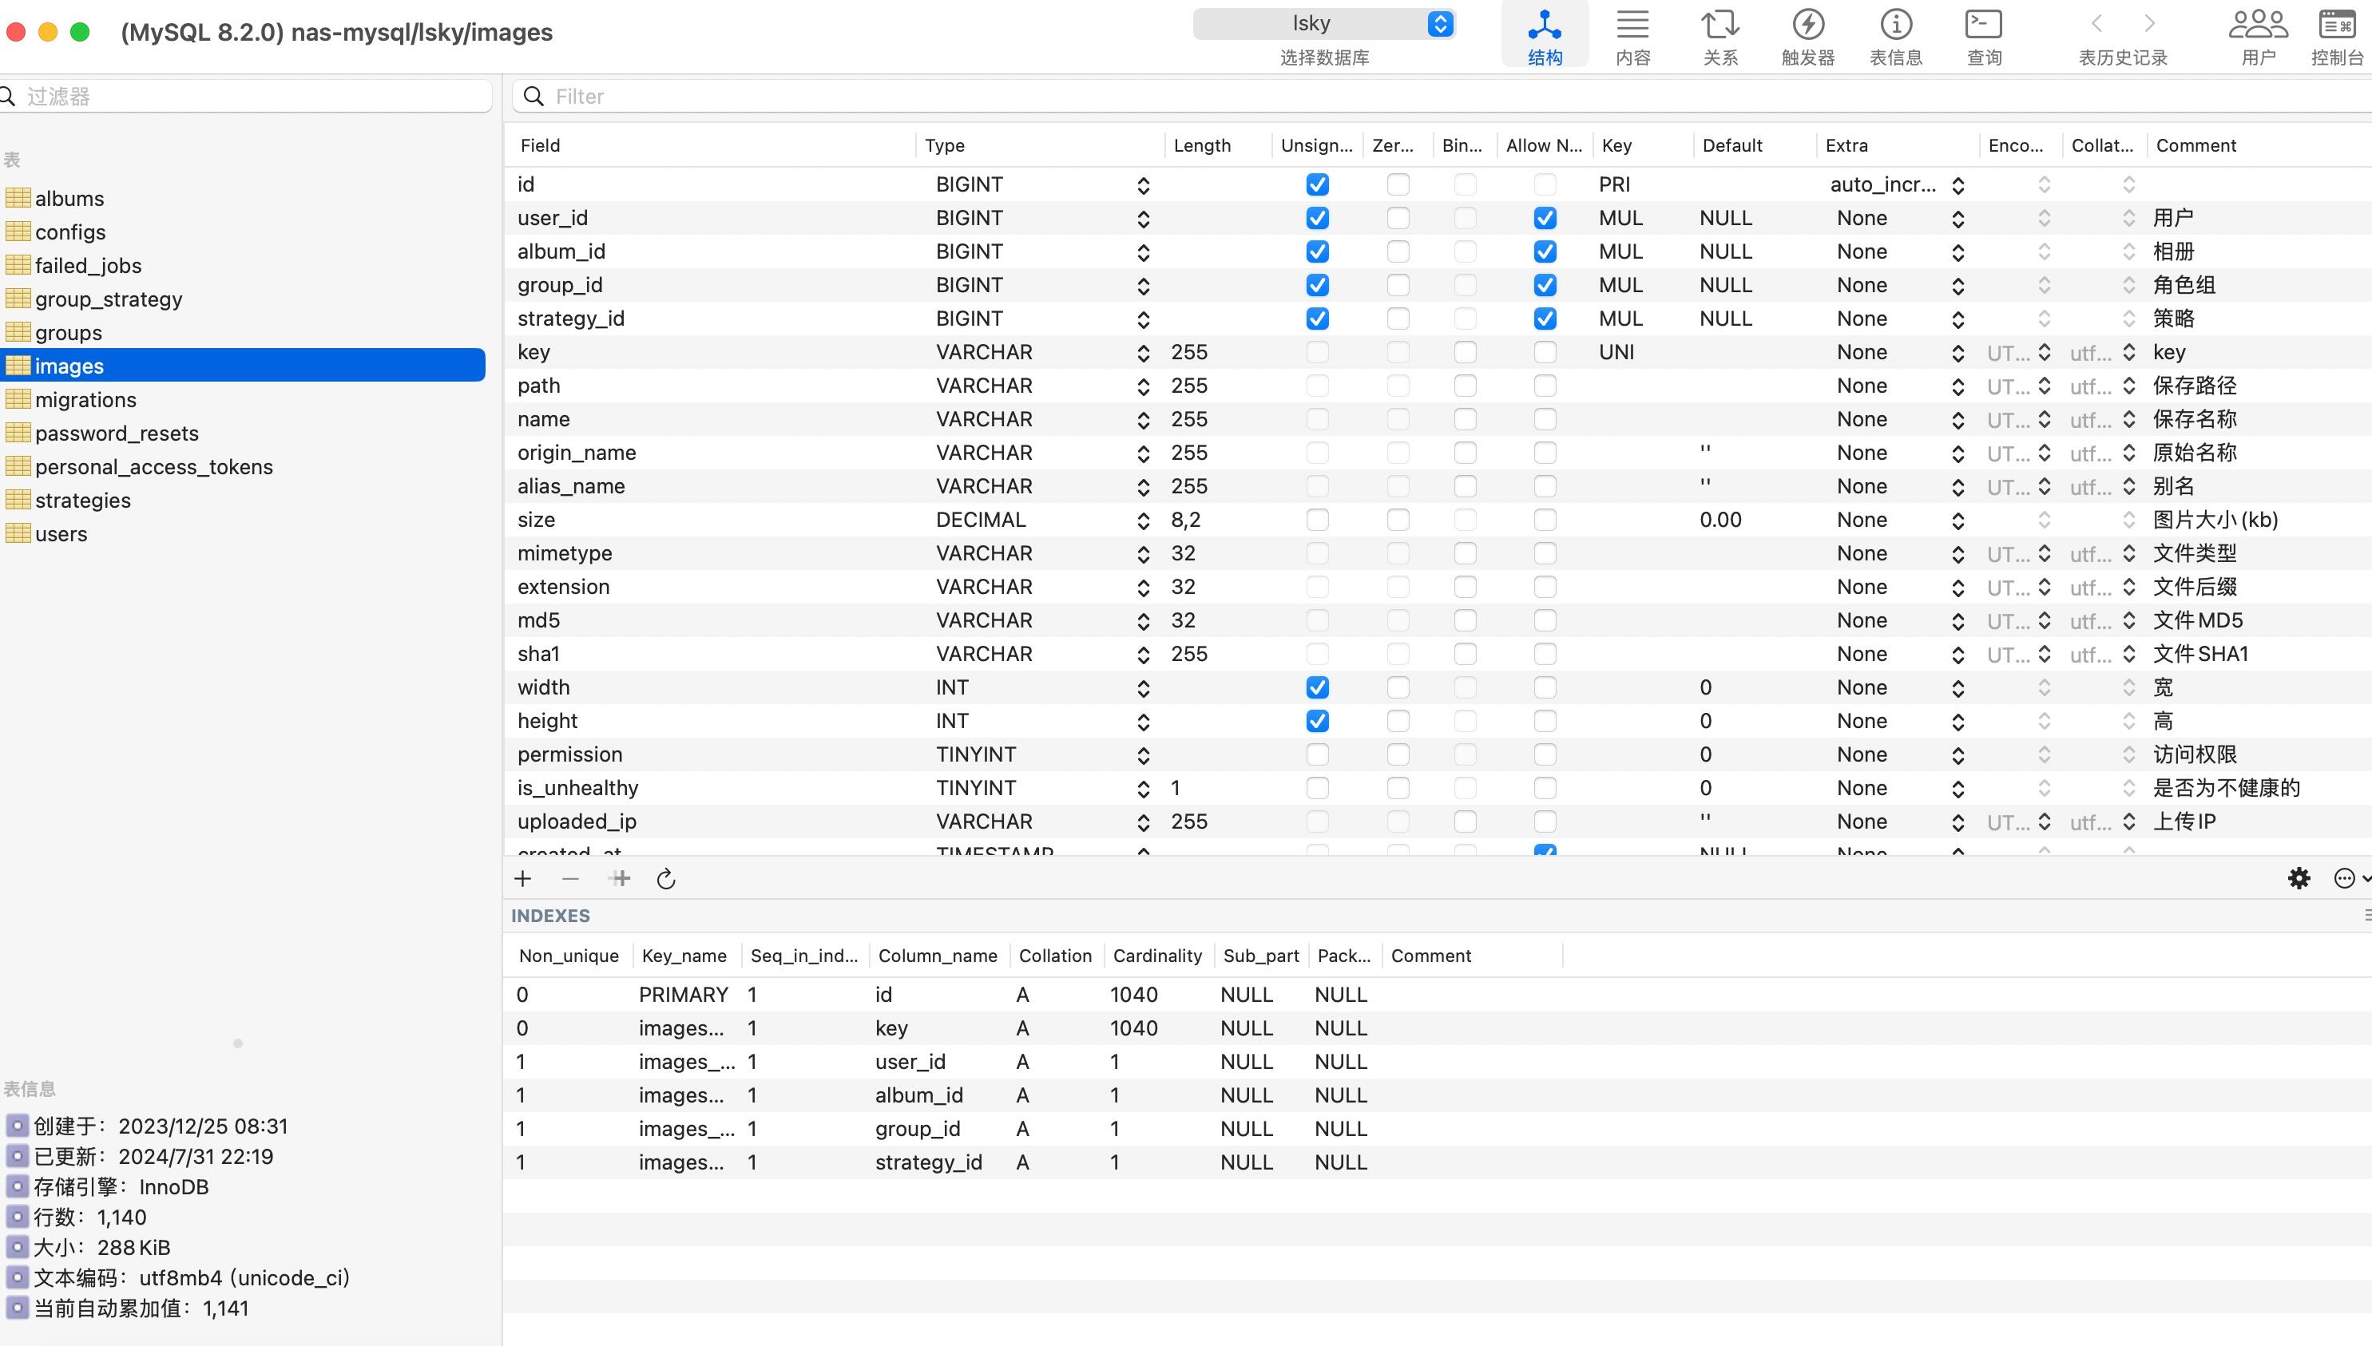Open Extra dropdown for id field
Image resolution: width=2372 pixels, height=1346 pixels.
pos(1957,186)
